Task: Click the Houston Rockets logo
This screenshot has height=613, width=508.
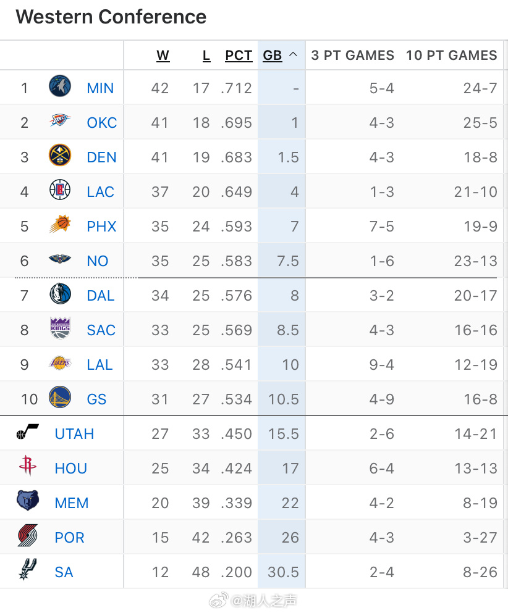Action: [x=28, y=465]
